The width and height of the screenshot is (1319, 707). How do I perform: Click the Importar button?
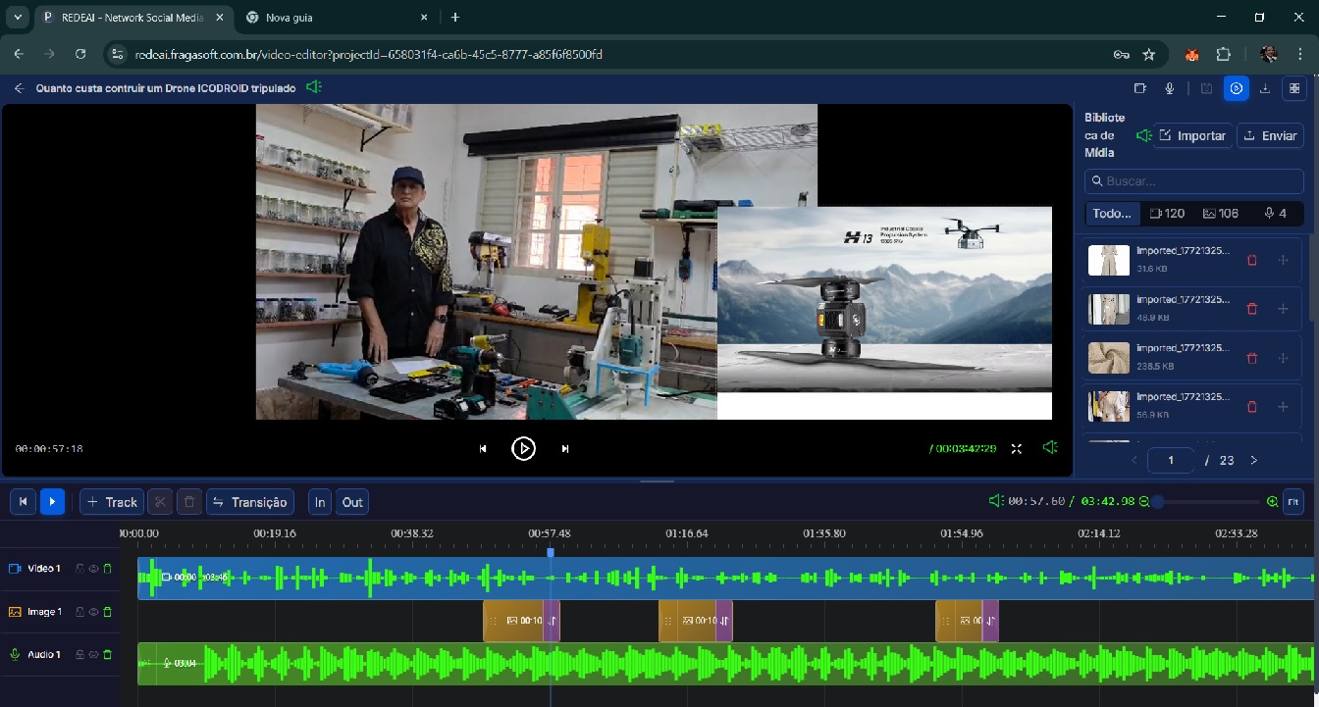[1192, 136]
